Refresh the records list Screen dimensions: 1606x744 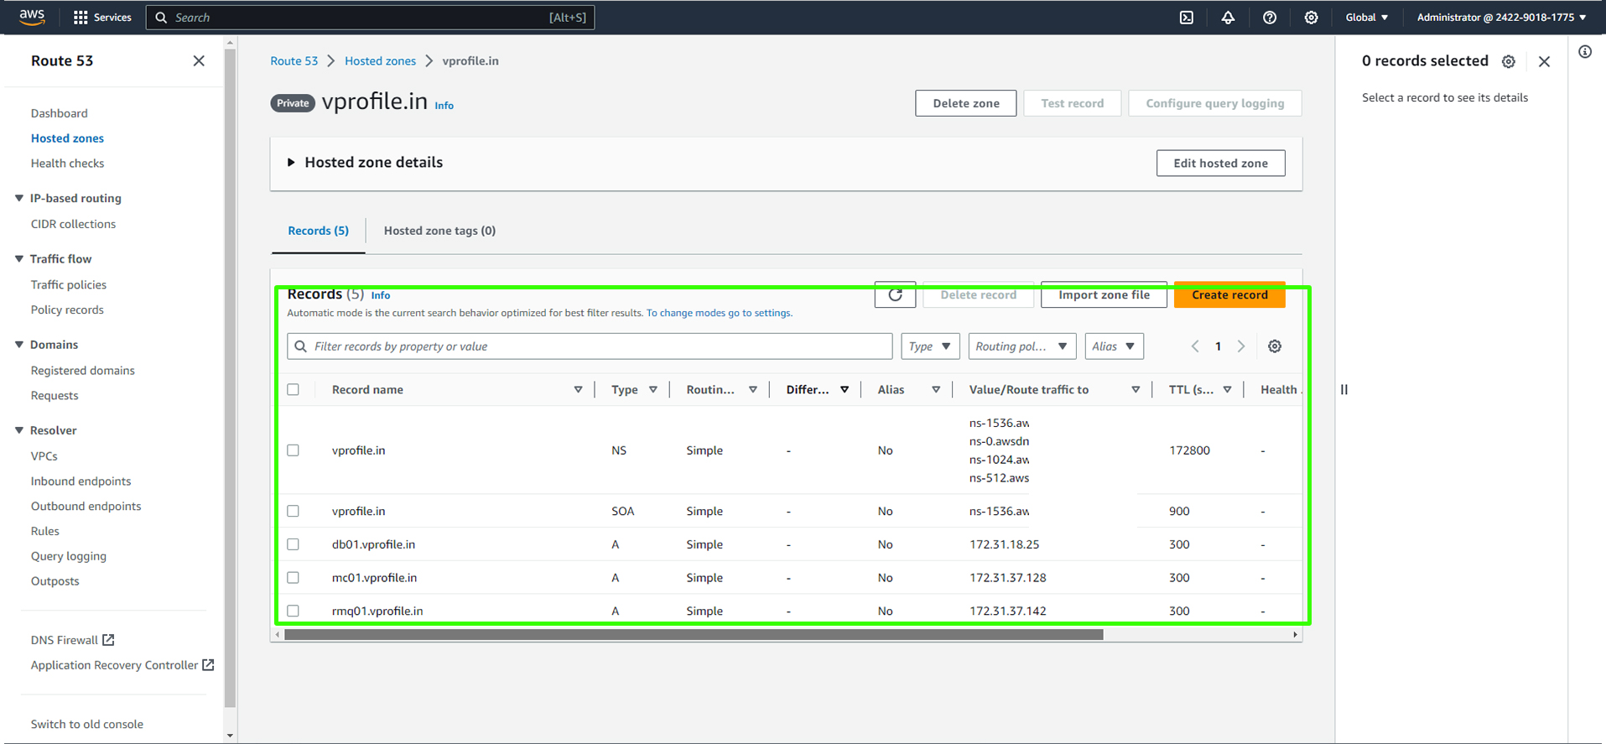[x=895, y=294]
